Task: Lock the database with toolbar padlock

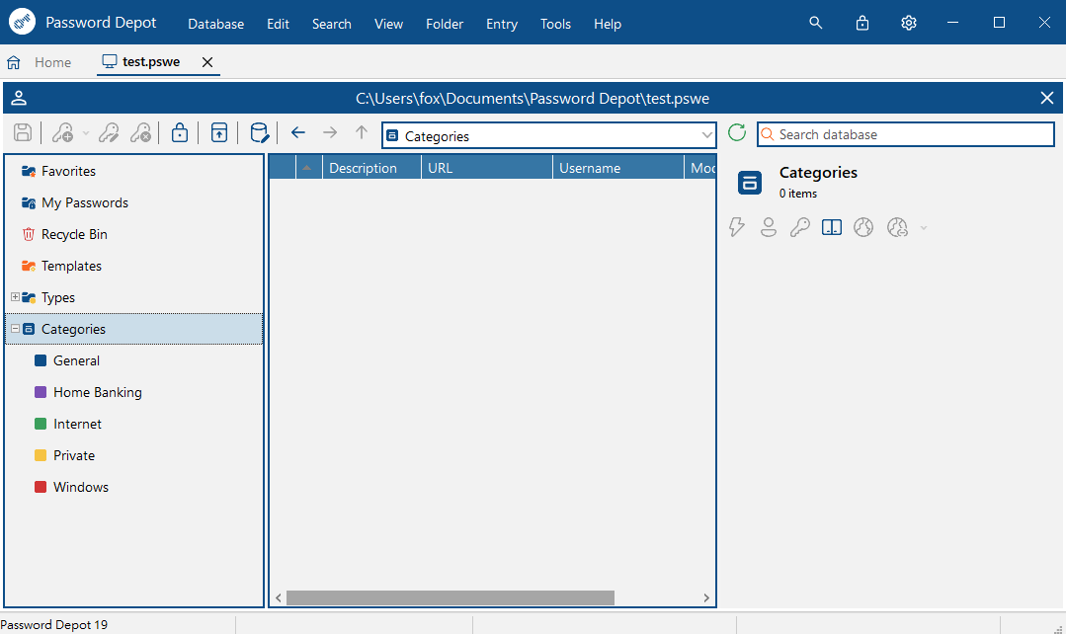Action: click(x=180, y=132)
